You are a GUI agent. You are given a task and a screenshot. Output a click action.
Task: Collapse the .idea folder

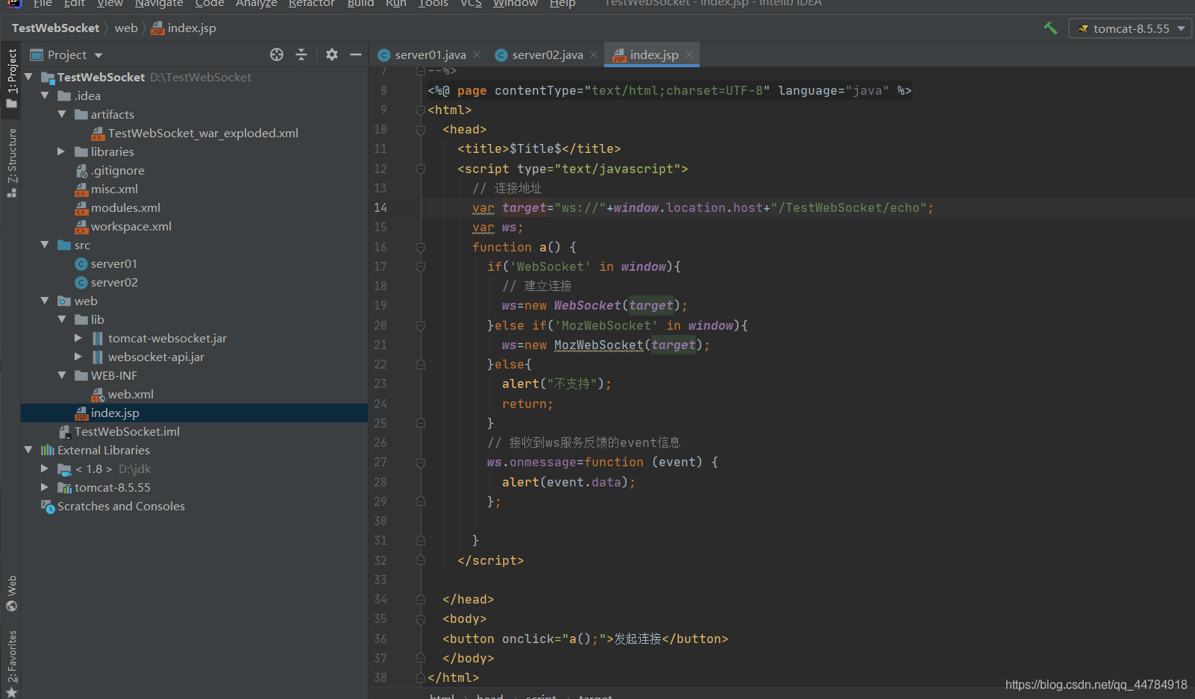click(45, 95)
